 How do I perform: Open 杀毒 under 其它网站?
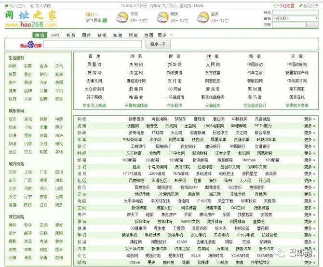pos(43,258)
